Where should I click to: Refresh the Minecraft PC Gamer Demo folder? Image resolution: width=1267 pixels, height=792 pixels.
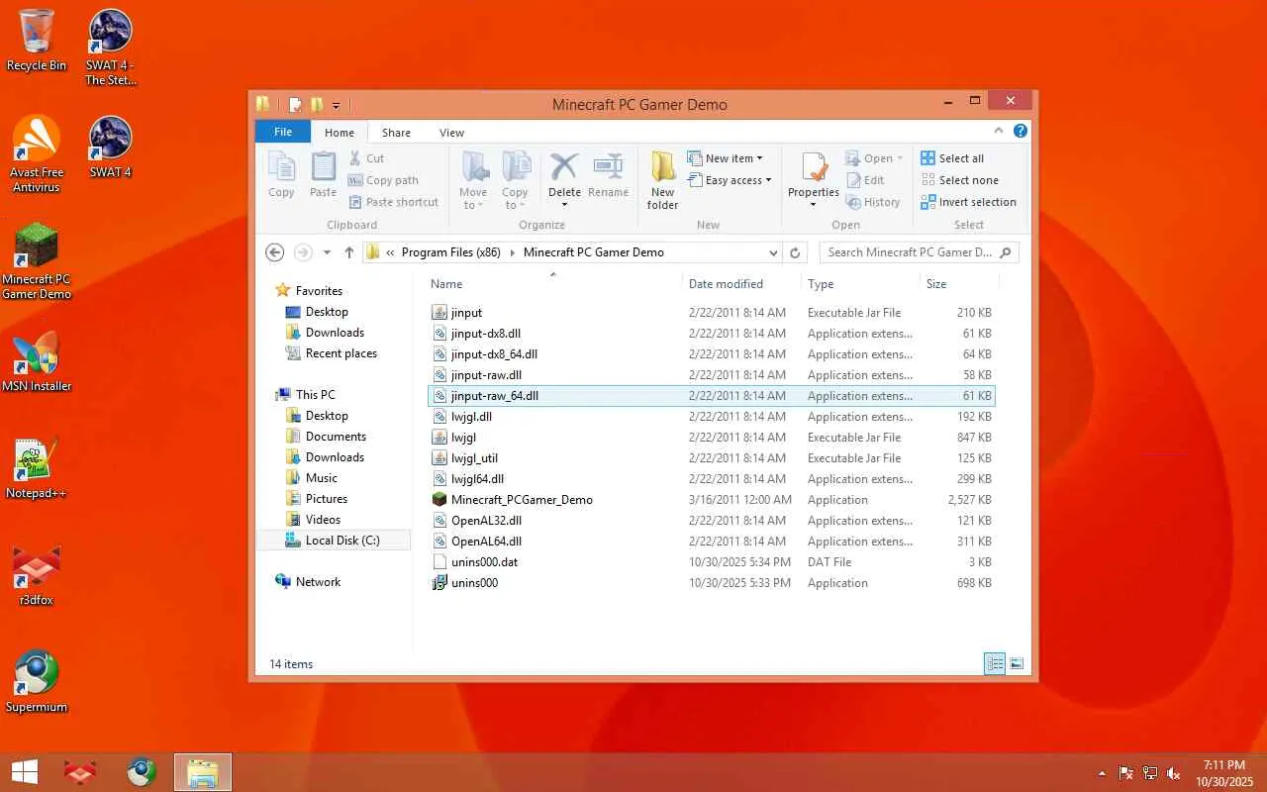[795, 252]
